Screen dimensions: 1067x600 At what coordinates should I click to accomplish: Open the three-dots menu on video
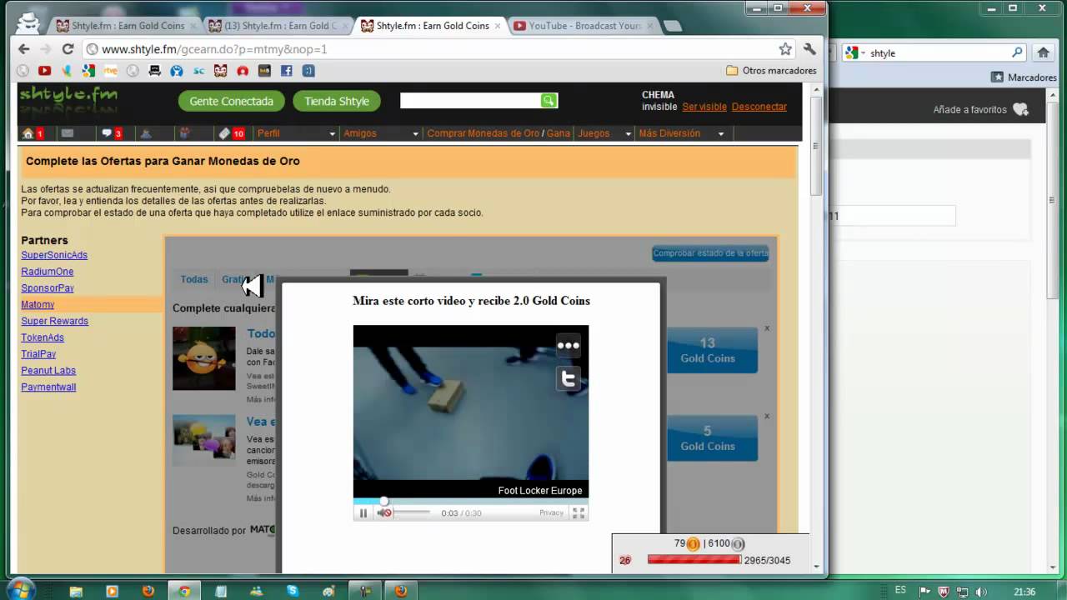point(568,345)
